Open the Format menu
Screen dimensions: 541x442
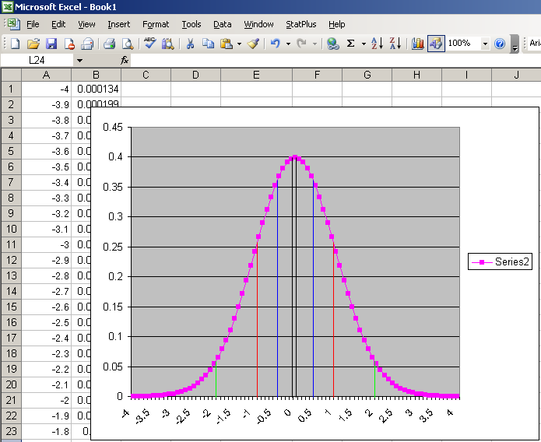click(x=156, y=24)
